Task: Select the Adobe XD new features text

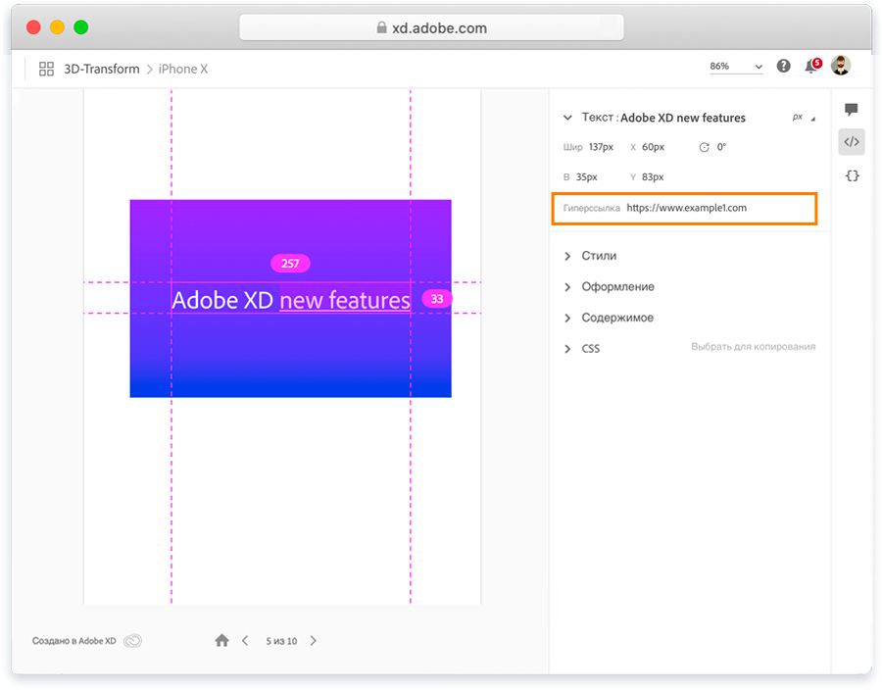Action: [290, 300]
